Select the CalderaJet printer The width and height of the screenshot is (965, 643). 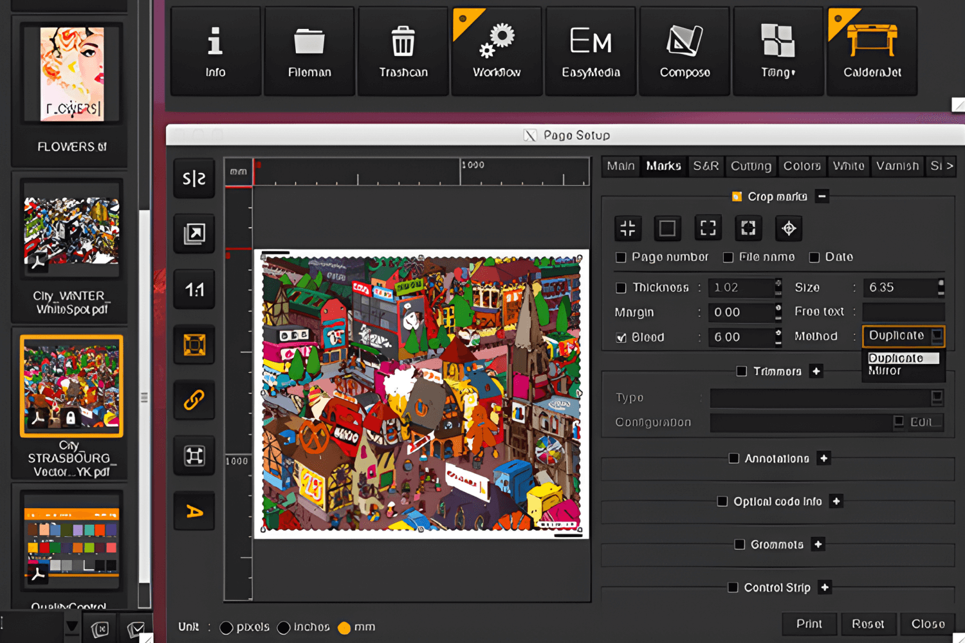pyautogui.click(x=872, y=51)
